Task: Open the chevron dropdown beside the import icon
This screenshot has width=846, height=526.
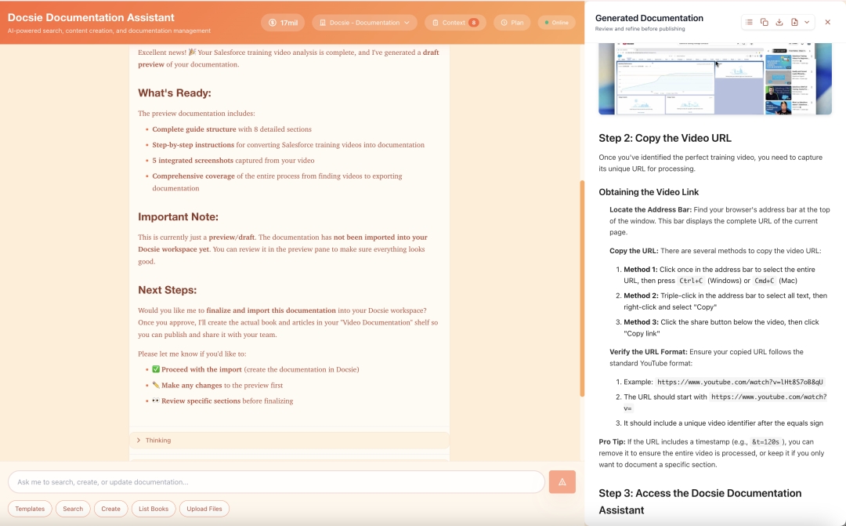Action: coord(807,22)
